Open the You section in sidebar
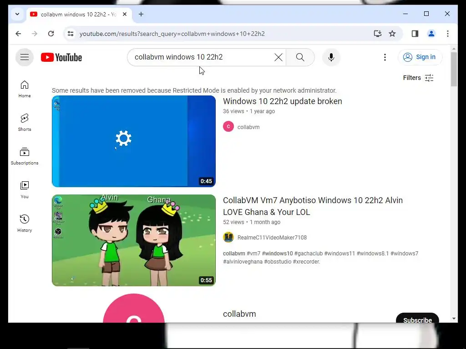The width and height of the screenshot is (466, 349). pos(25,190)
